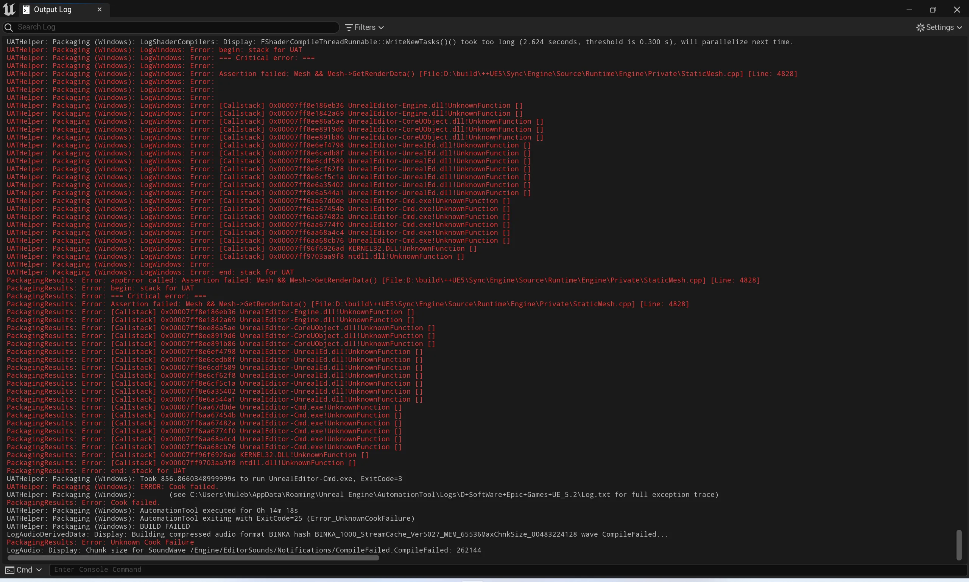
Task: Select the 'Took 856.866 seconds ExitCode=3' line
Action: (x=204, y=478)
